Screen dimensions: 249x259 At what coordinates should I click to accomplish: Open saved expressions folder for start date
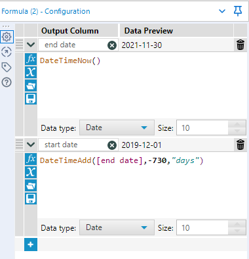(31, 186)
